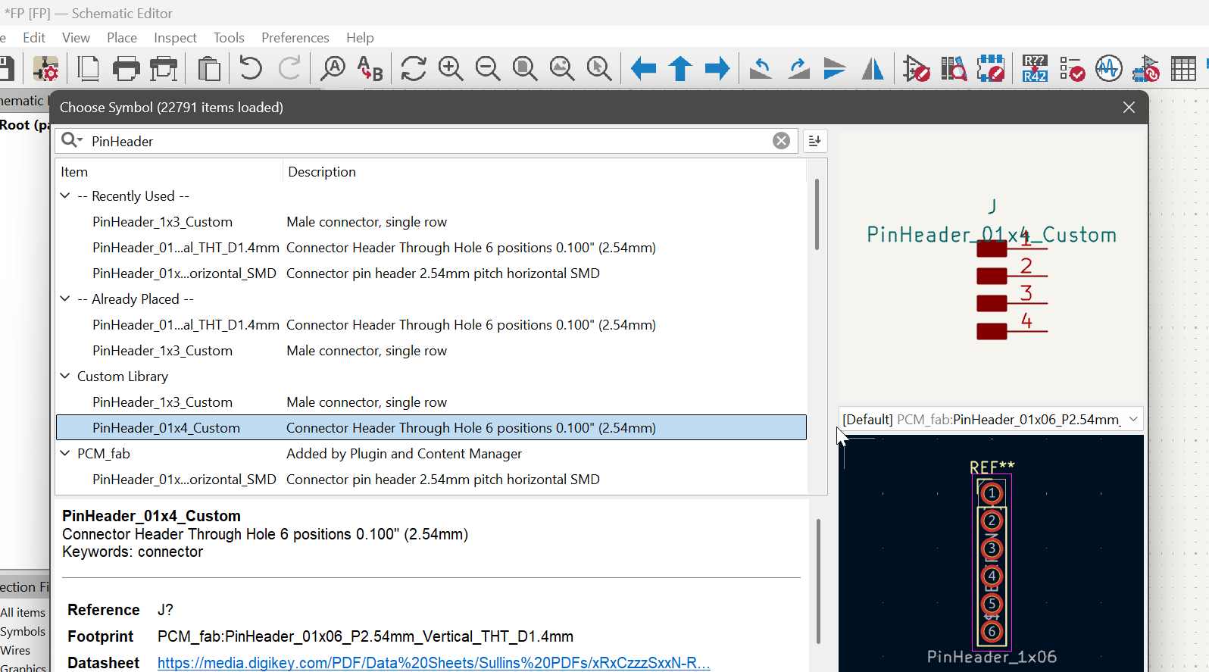
Task: Close the Choose Symbol dialog
Action: click(x=1129, y=108)
